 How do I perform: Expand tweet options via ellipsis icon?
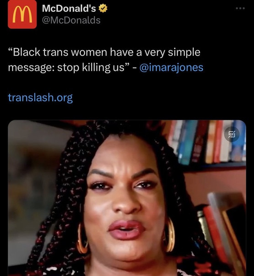240,8
